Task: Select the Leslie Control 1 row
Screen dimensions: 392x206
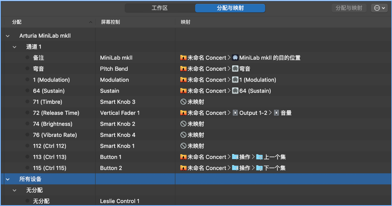Action: [x=120, y=201]
